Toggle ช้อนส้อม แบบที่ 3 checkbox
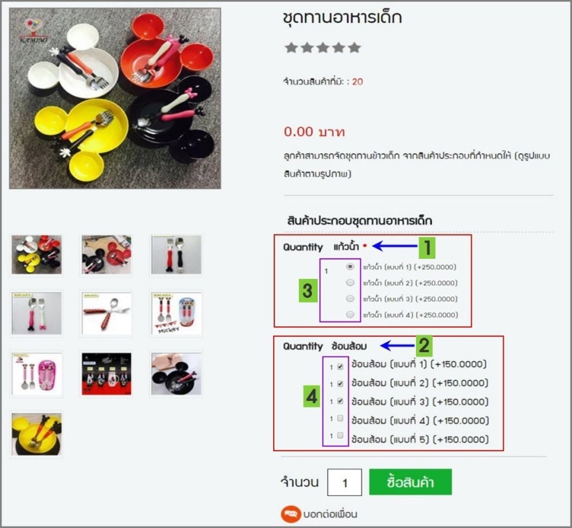The image size is (572, 528). [341, 401]
